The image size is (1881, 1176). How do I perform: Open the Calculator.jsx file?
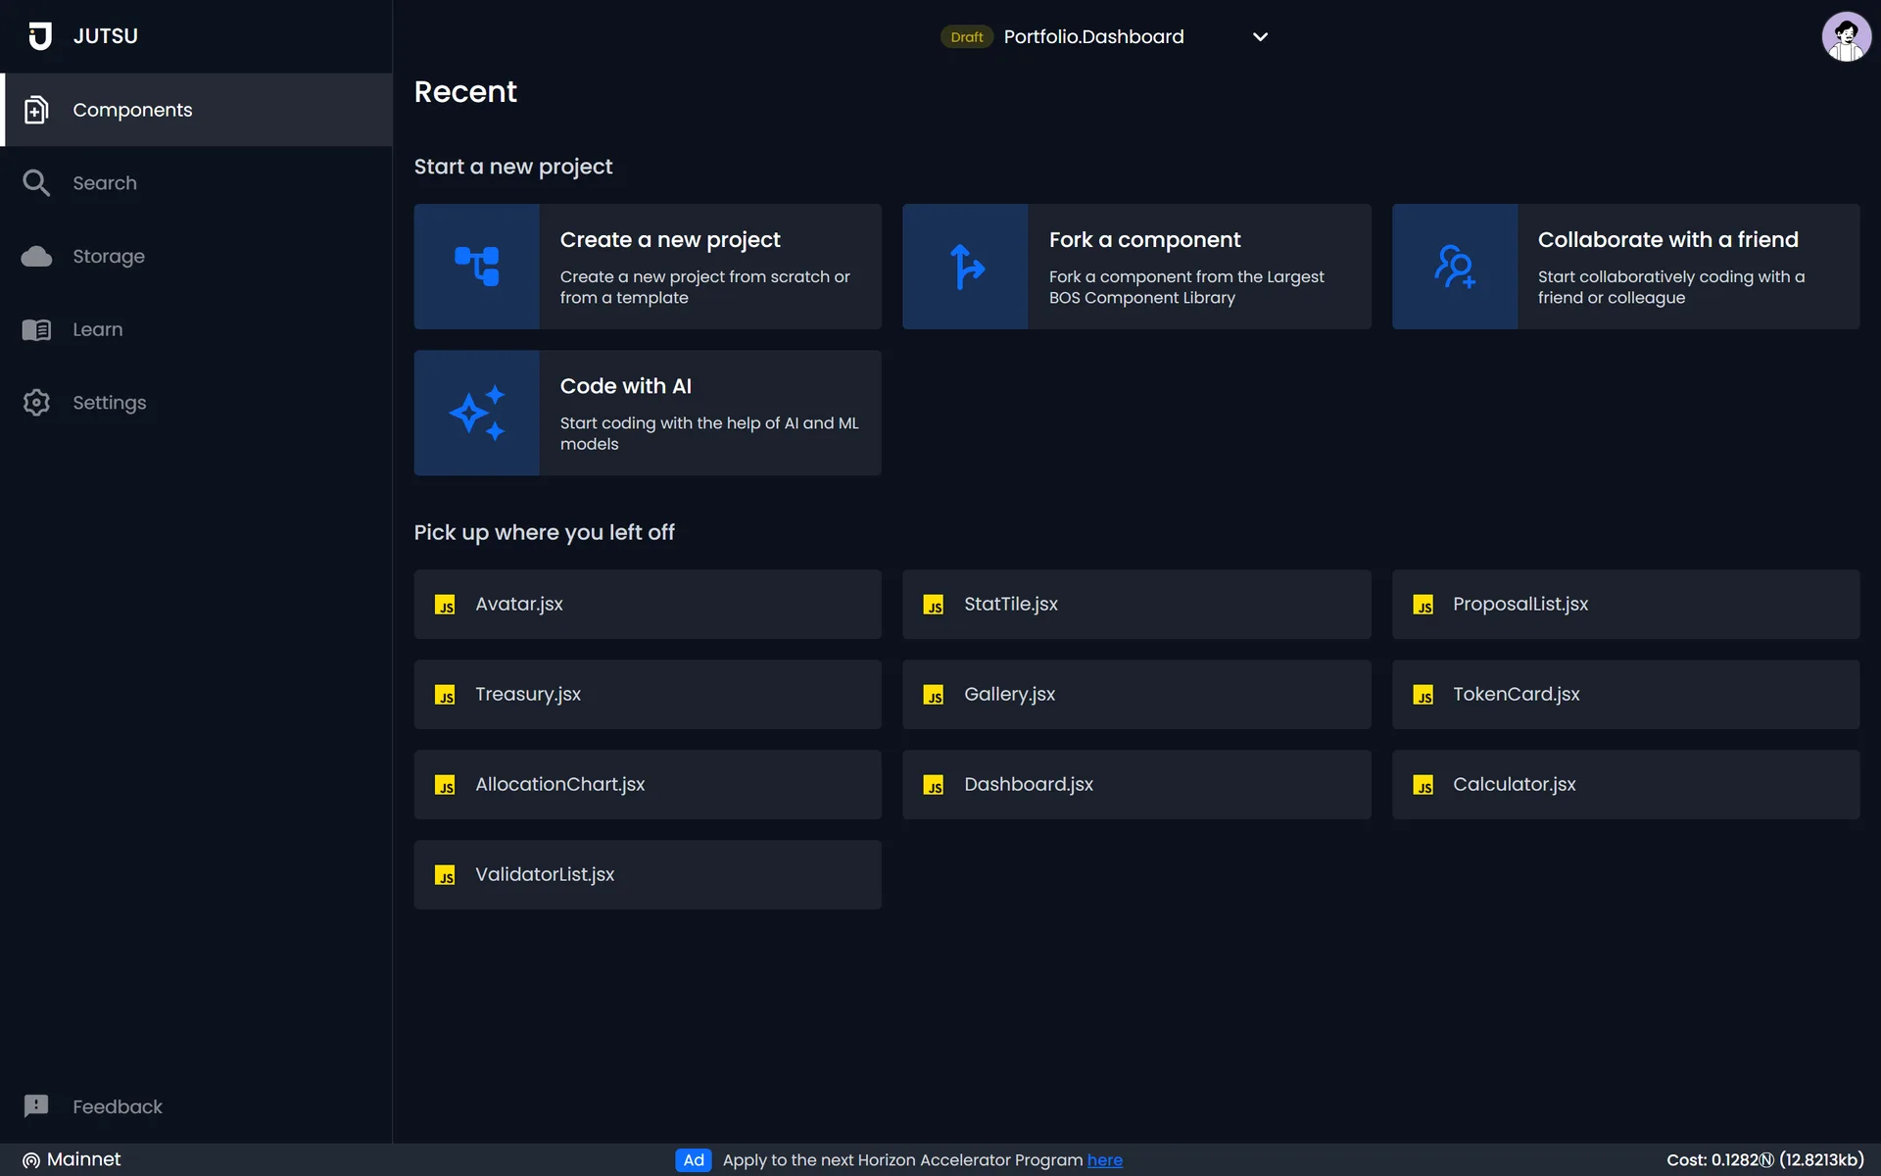pos(1625,785)
